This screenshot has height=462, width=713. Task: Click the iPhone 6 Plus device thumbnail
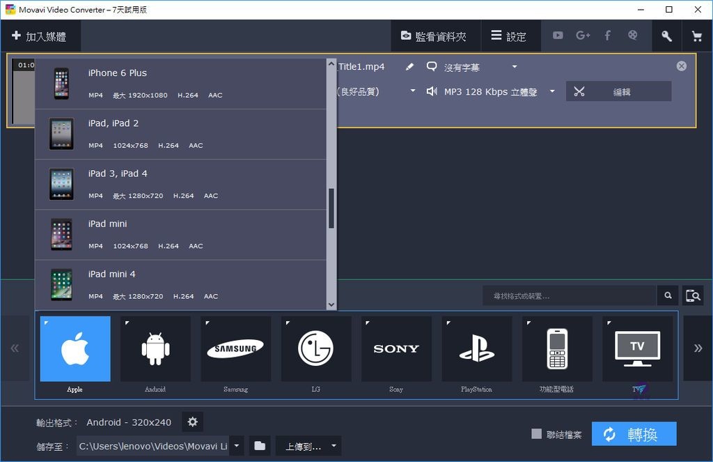61,84
